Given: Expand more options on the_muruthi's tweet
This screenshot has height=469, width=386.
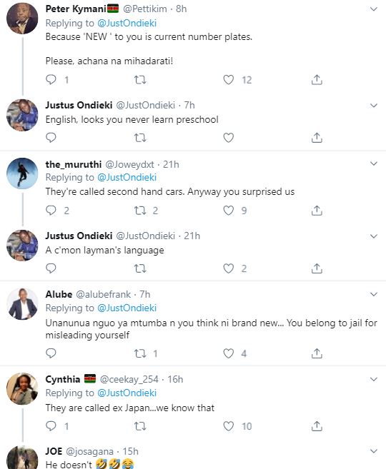Looking at the screenshot, I should (373, 163).
